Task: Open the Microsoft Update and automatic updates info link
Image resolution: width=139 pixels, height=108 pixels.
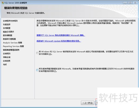Action: coord(59,41)
